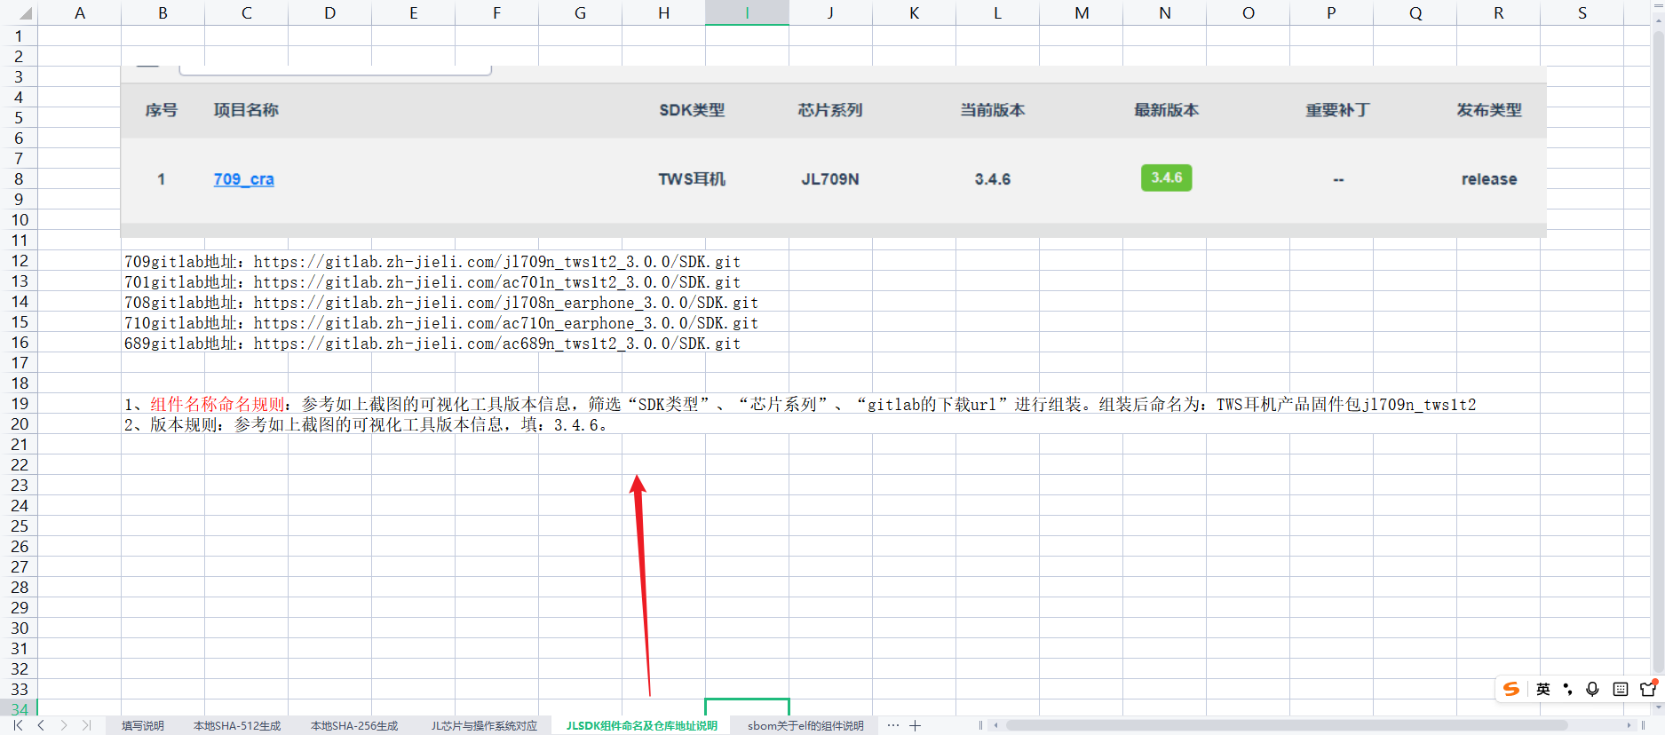The width and height of the screenshot is (1665, 735).
Task: Go to the previous sheet tab
Action: coord(41,725)
